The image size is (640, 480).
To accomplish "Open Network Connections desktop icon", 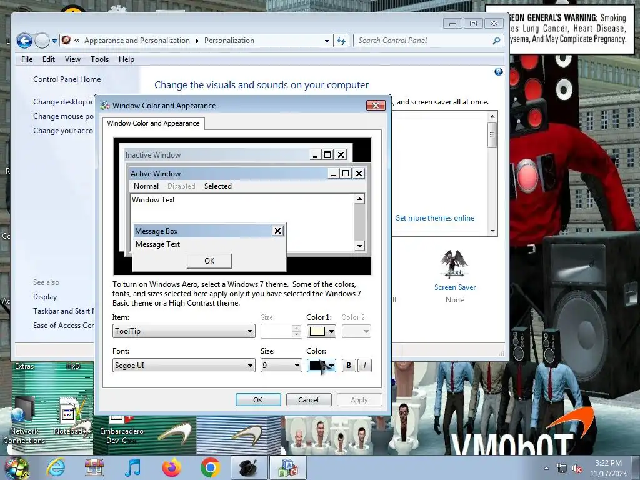I will (24, 421).
